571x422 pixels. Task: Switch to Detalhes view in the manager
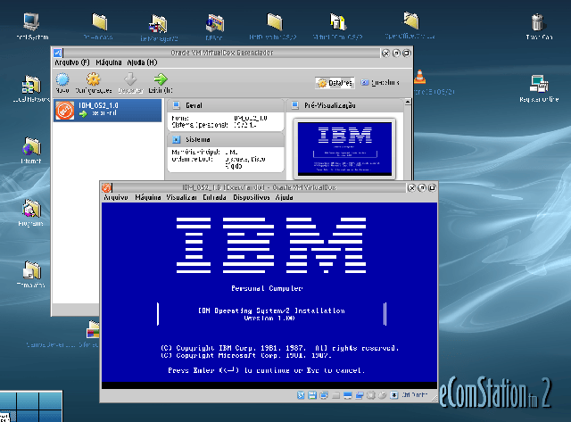335,83
